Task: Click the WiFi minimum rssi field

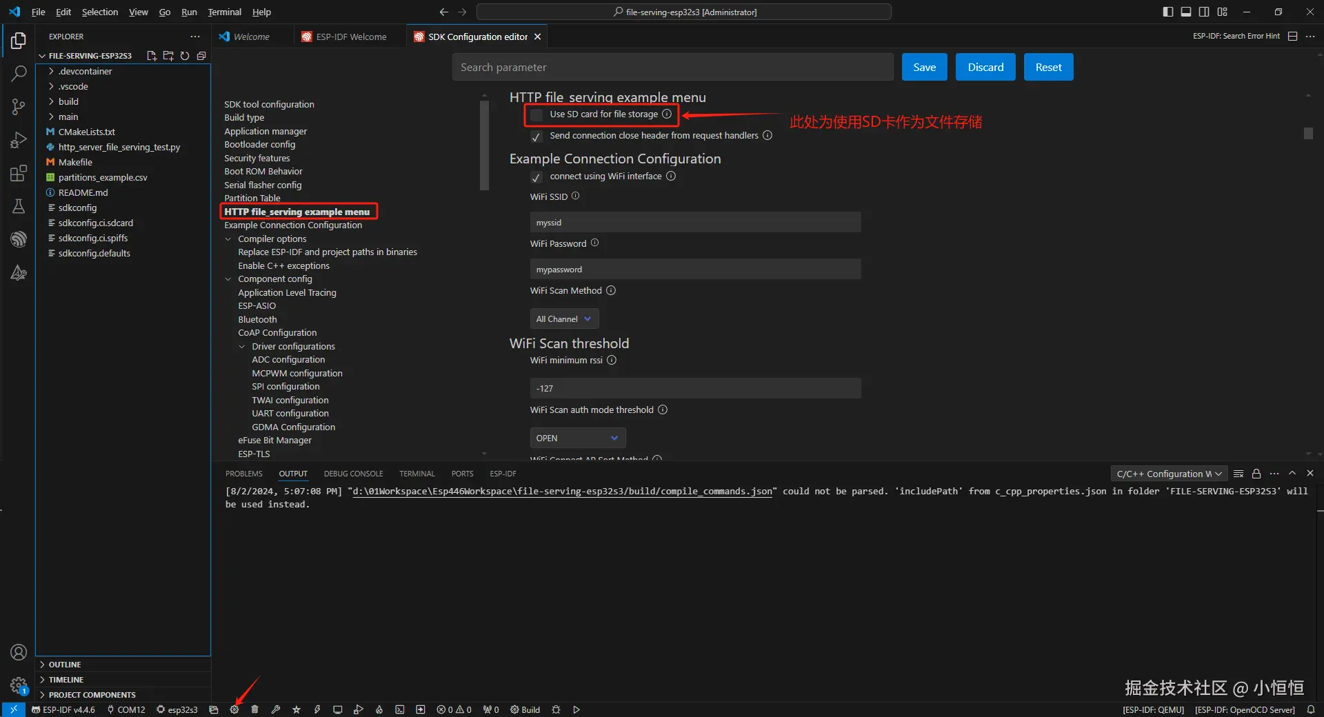Action: coord(695,388)
